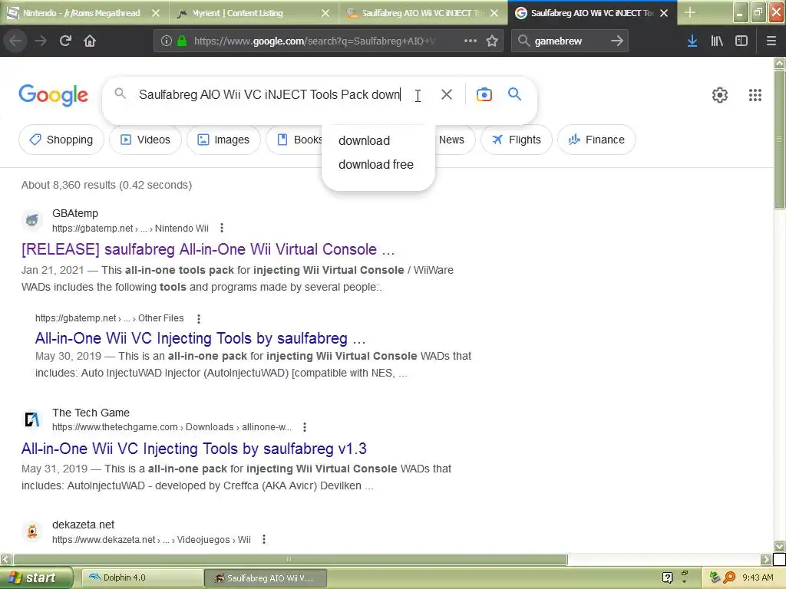Viewport: 786px width, 589px height.
Task: Click the go arrow in gamebrew search box
Action: 617,41
